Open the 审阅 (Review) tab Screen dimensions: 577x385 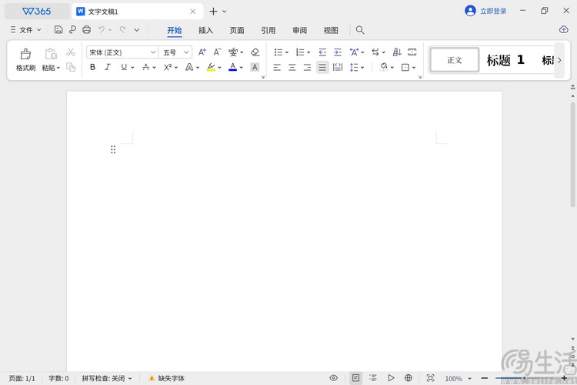299,30
